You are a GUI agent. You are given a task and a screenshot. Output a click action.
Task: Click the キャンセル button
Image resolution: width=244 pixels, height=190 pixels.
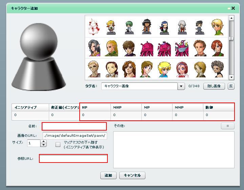tap(132, 175)
